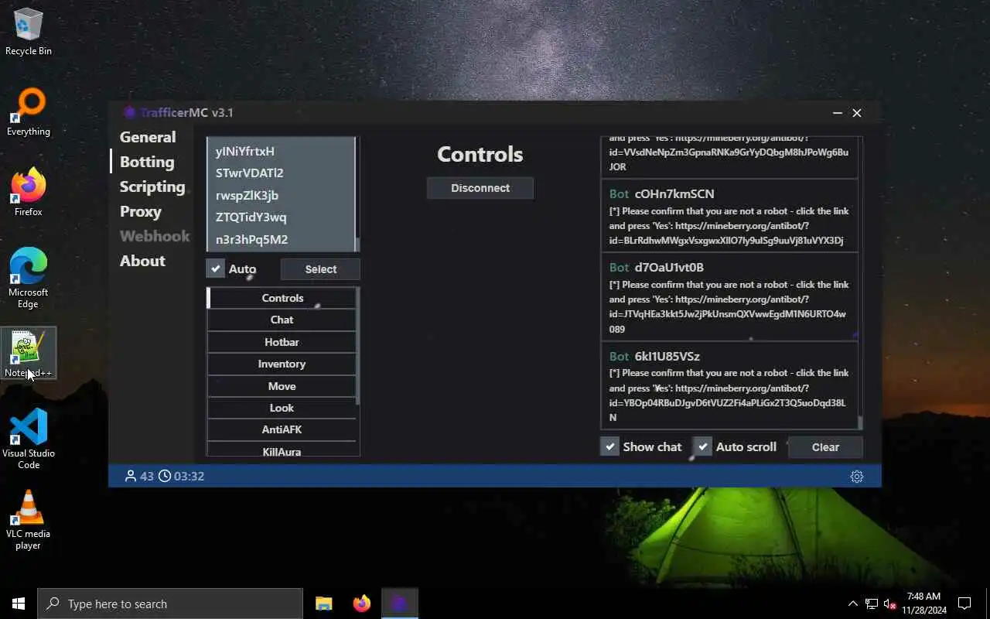Open Windows Start menu

[x=19, y=604]
